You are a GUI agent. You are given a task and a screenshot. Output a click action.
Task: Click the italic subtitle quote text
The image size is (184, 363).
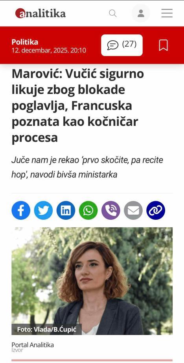pyautogui.click(x=87, y=167)
